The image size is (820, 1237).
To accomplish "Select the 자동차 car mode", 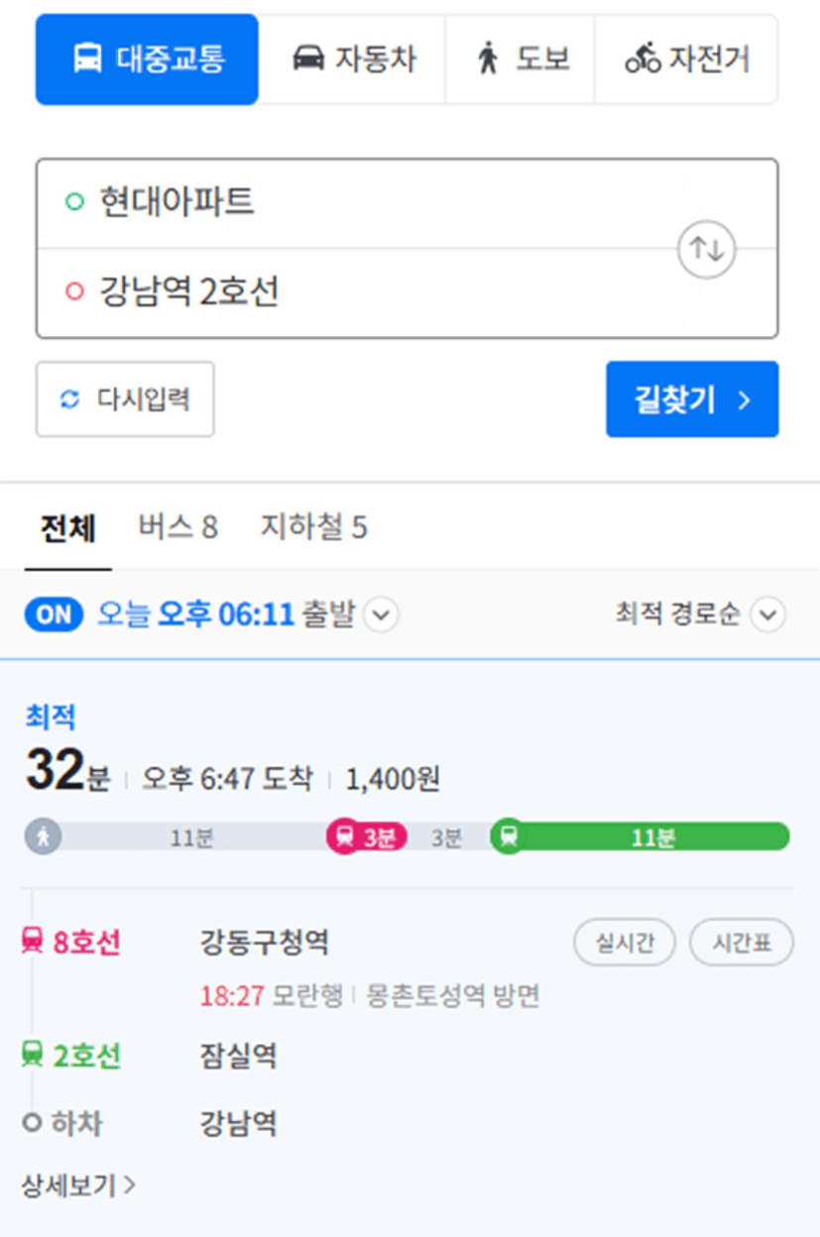I will 353,59.
